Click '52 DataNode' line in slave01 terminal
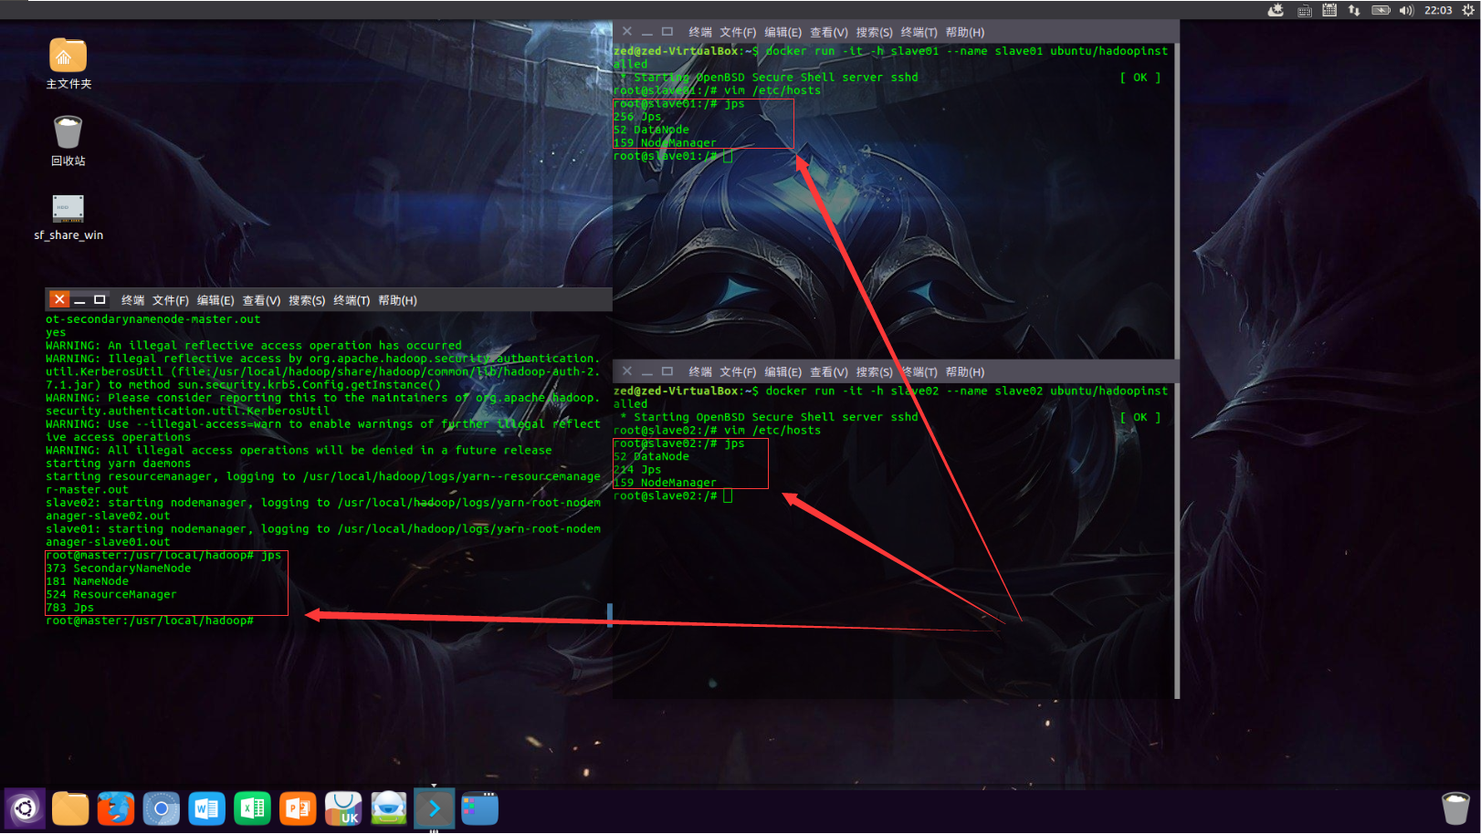The height and width of the screenshot is (834, 1481). (x=651, y=130)
